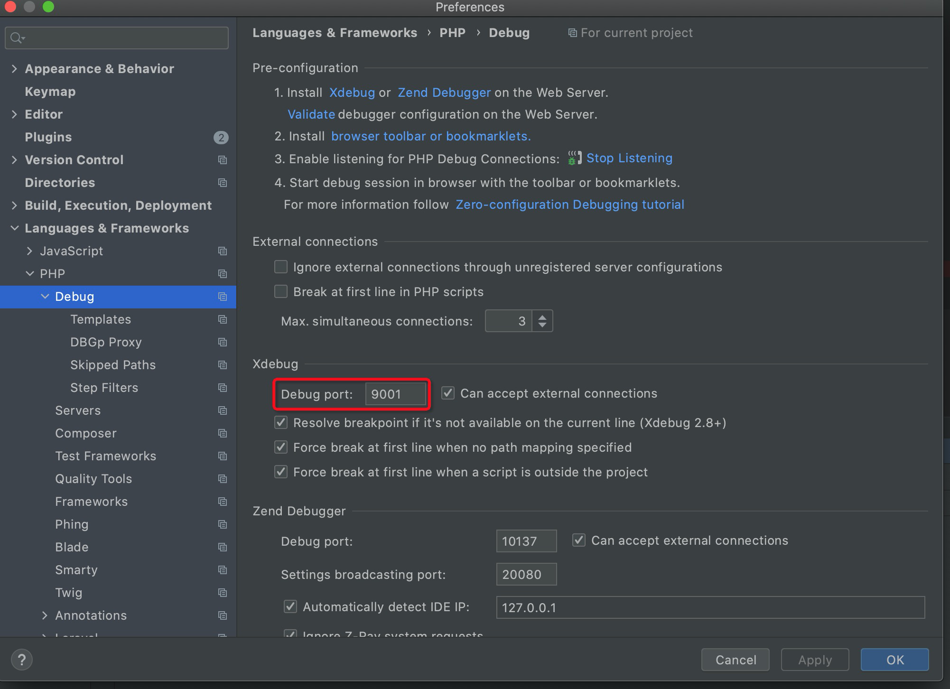Click the OK button

(895, 660)
